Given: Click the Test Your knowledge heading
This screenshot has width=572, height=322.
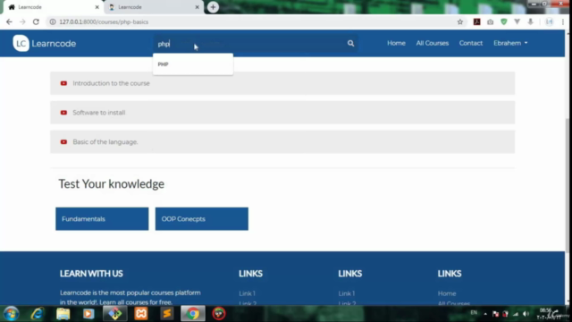Looking at the screenshot, I should pos(111,183).
